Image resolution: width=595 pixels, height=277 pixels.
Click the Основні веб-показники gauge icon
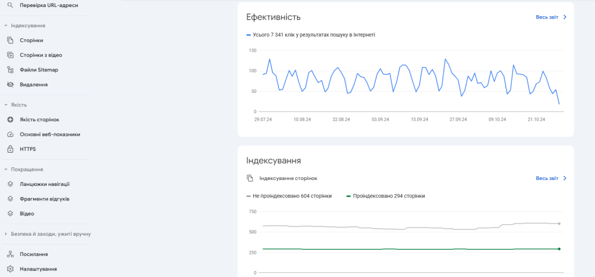[x=10, y=134]
